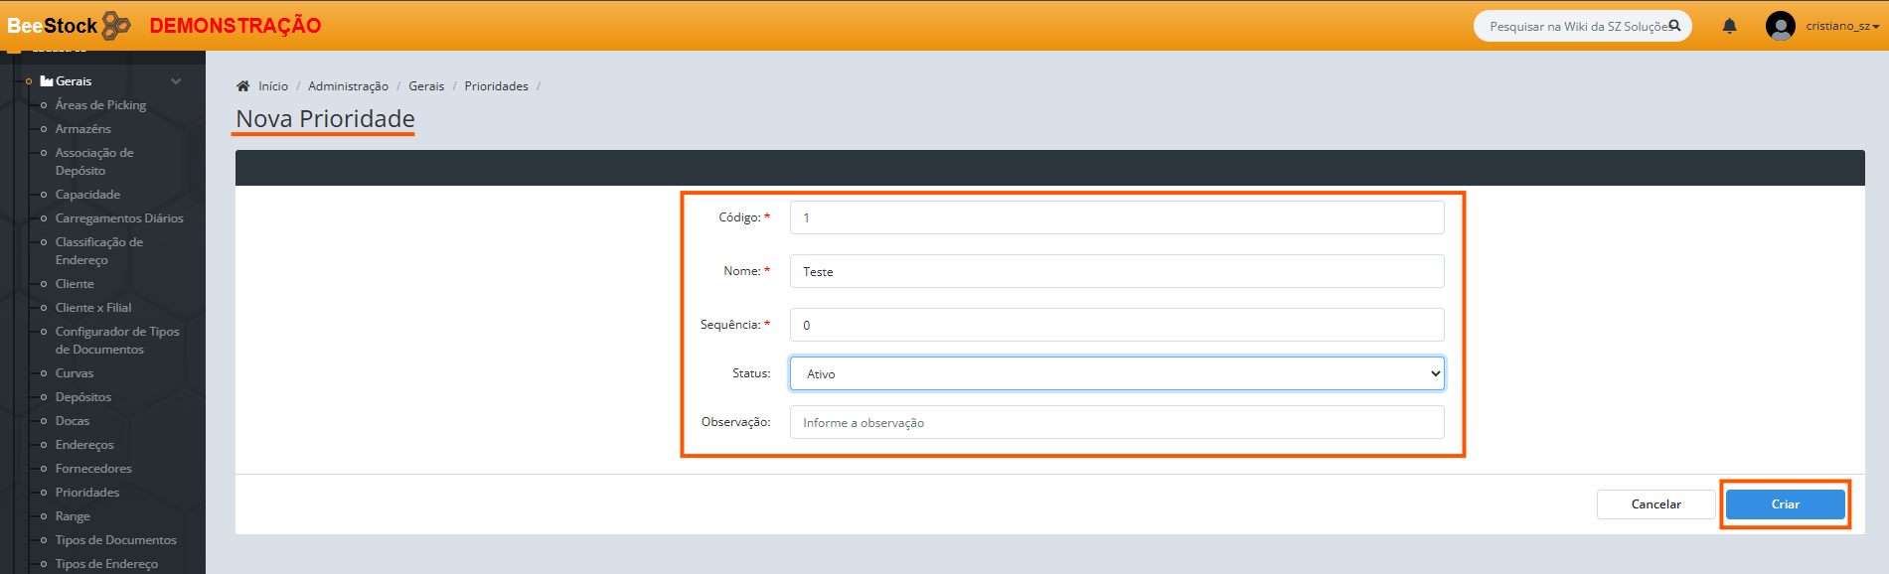Click the Gerais folder icon in sidebar

tap(46, 81)
